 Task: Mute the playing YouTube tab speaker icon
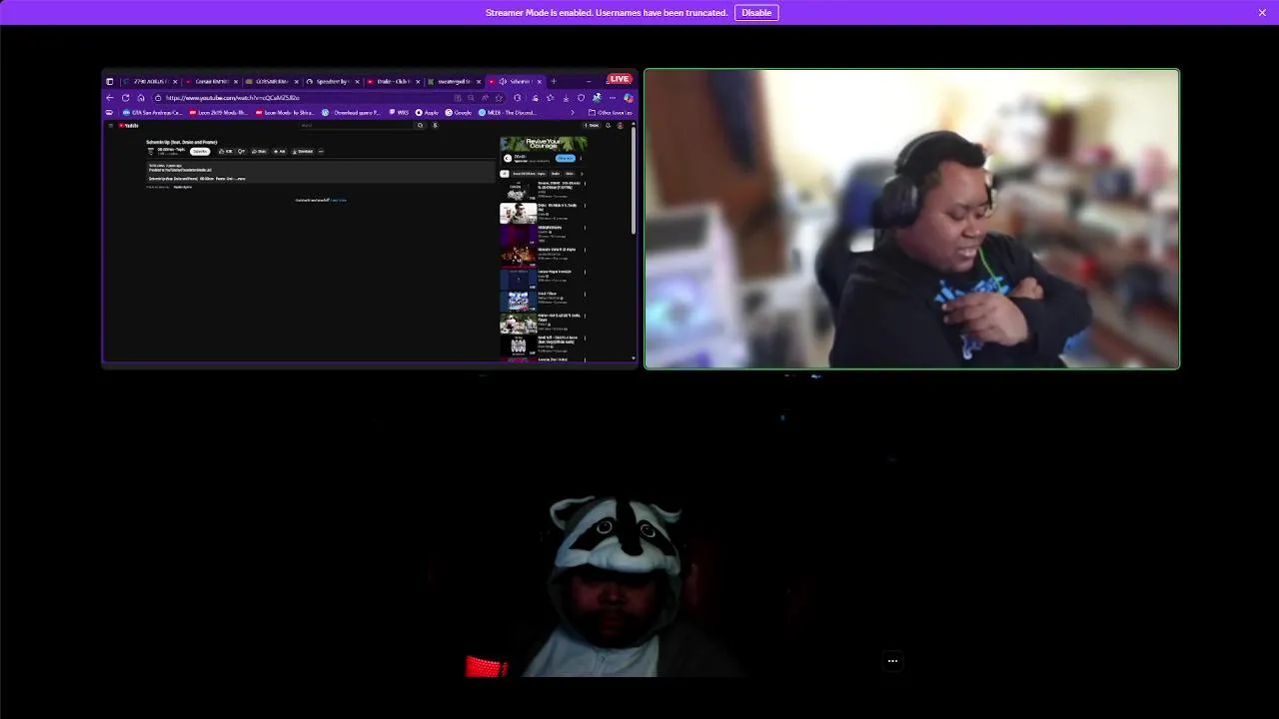503,82
